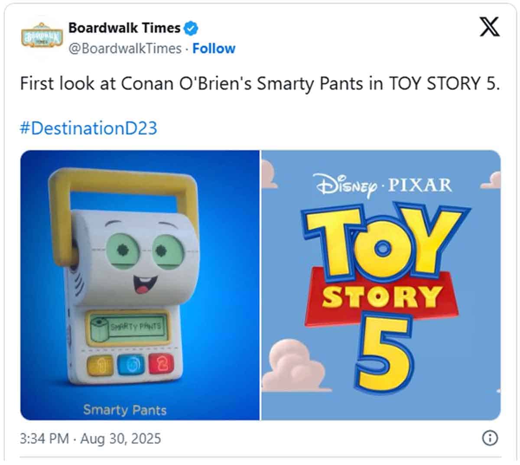
Task: Click the Follow button
Action: click(214, 49)
